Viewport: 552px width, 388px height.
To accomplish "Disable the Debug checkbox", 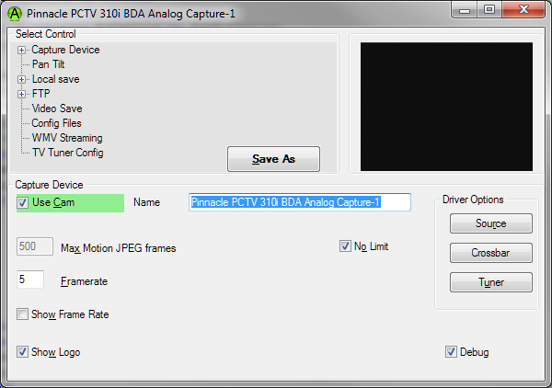I will coord(451,352).
